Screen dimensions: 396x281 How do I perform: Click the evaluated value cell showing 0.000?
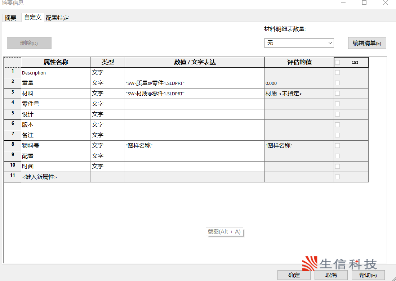pos(298,83)
